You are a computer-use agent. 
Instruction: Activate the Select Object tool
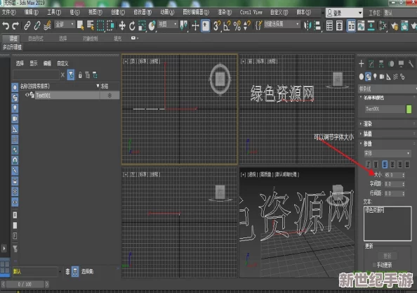click(80, 25)
